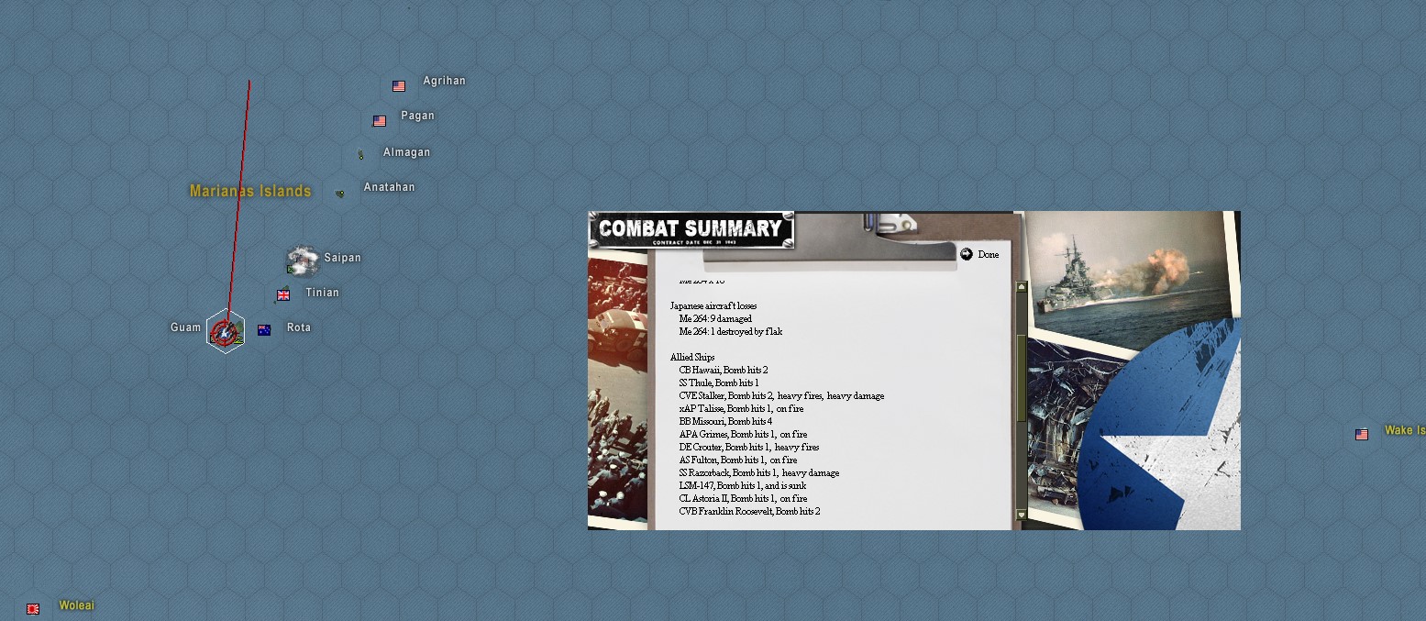The height and width of the screenshot is (621, 1426).
Task: Click the Almagan map label
Action: point(407,152)
